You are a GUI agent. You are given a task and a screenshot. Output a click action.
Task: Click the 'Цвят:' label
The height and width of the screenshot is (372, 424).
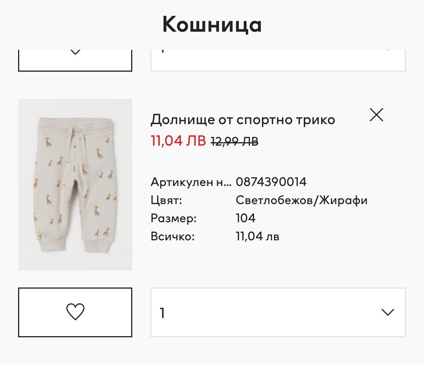tap(166, 200)
